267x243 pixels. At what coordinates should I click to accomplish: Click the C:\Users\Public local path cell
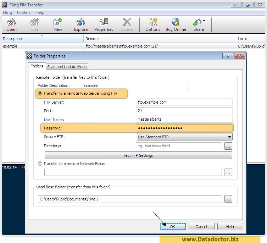(x=251, y=46)
